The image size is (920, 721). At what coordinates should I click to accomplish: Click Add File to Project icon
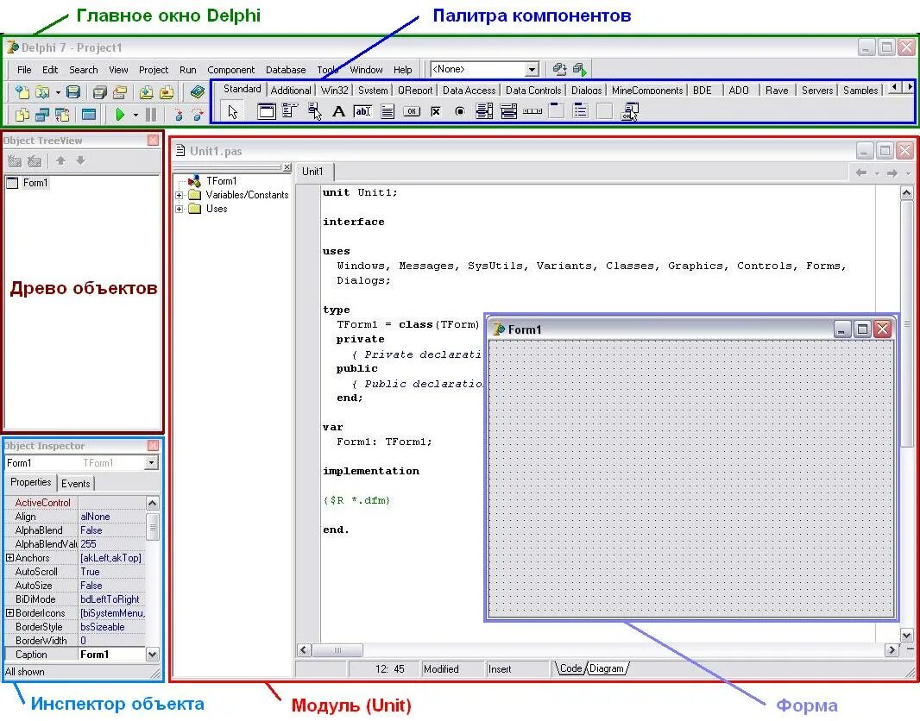point(147,91)
